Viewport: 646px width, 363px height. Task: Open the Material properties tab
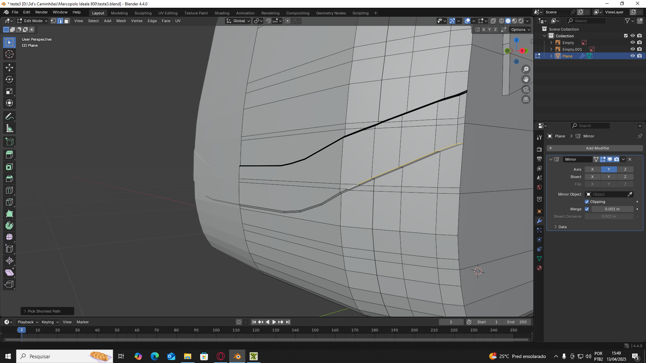pyautogui.click(x=539, y=268)
